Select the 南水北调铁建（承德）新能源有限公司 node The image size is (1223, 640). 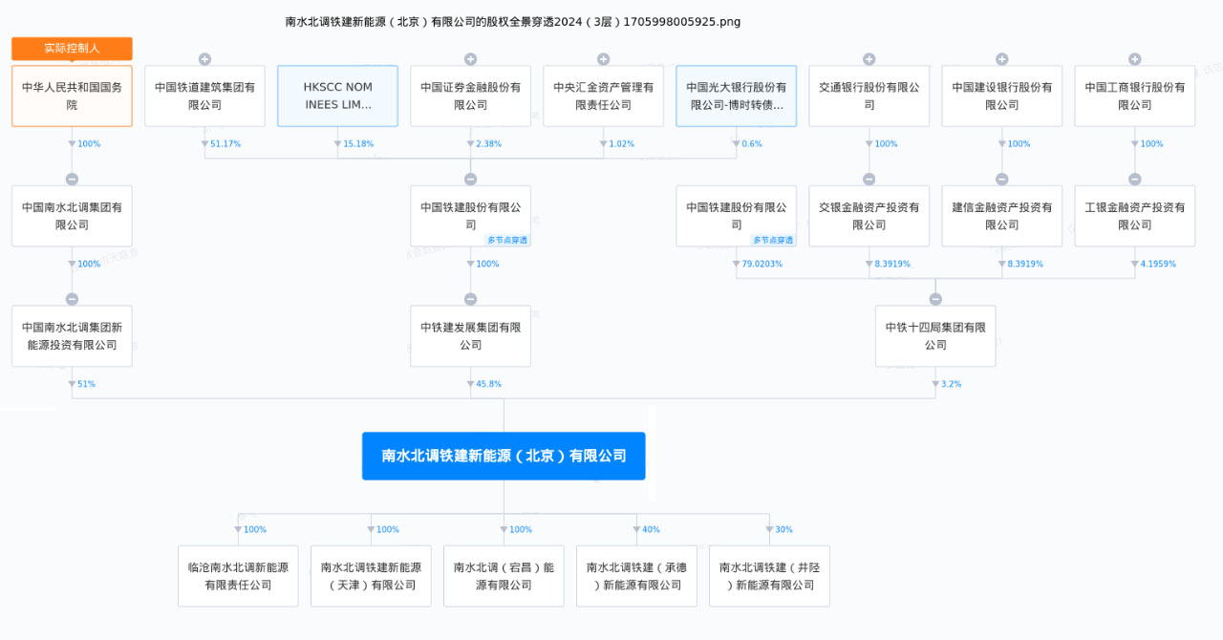point(636,576)
